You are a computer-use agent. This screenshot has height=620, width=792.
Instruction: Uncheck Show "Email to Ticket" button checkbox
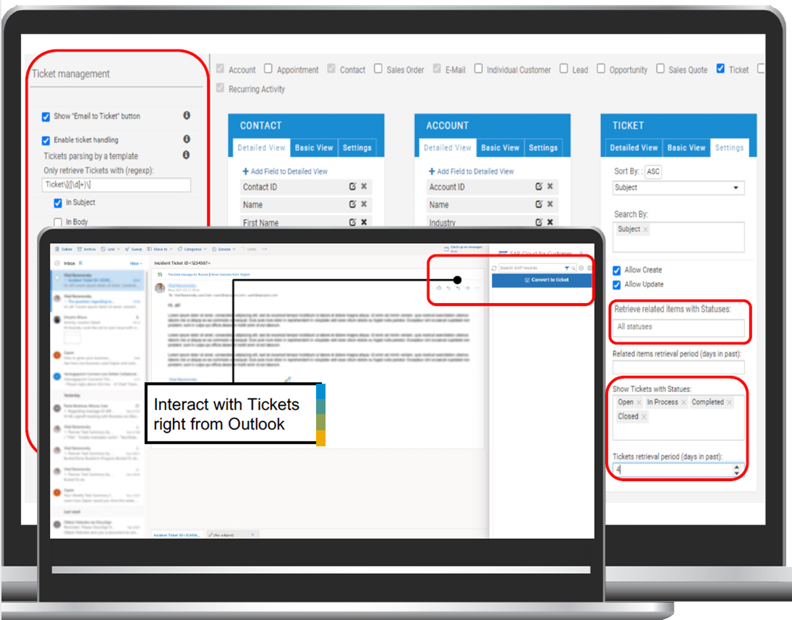click(x=46, y=116)
